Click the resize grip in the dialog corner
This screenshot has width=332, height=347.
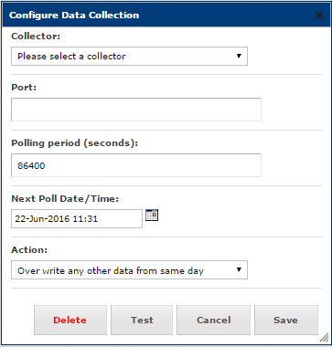point(323,337)
